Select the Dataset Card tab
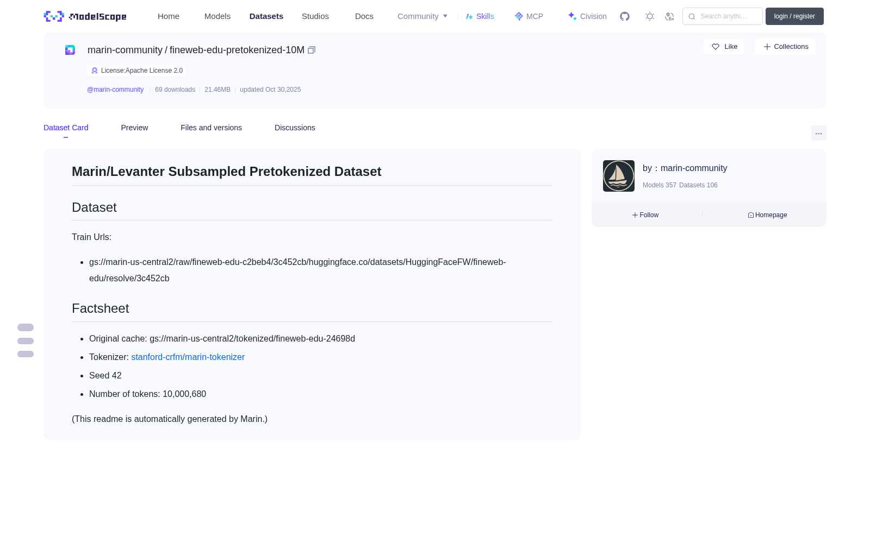Image resolution: width=870 pixels, height=543 pixels. pyautogui.click(x=66, y=128)
